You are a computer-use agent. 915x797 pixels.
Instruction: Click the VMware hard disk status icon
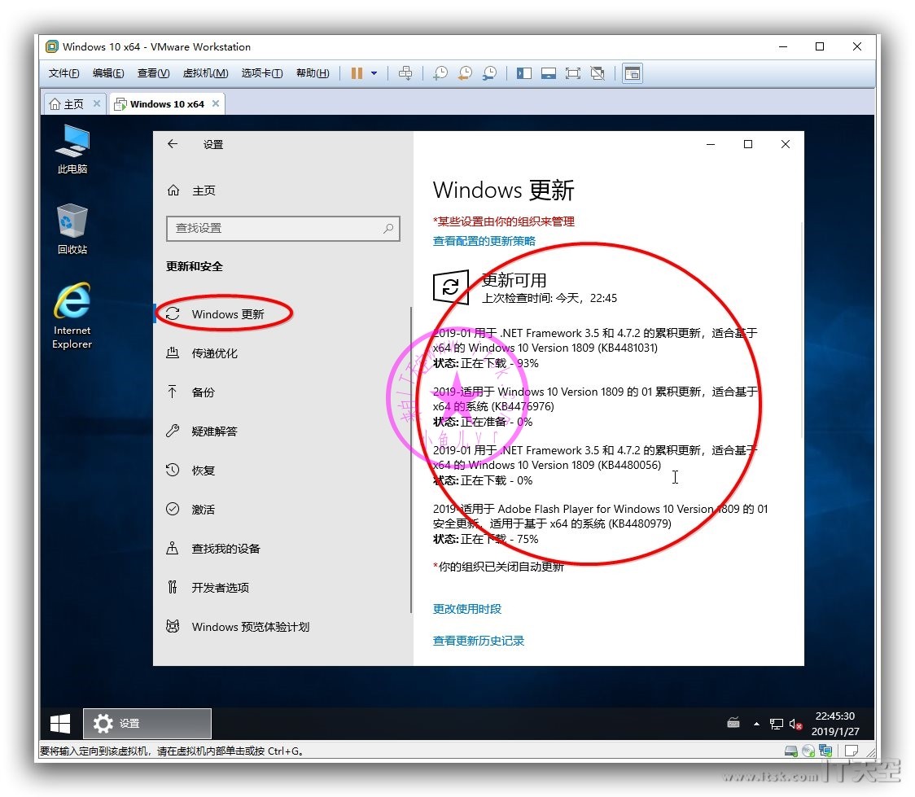point(790,751)
